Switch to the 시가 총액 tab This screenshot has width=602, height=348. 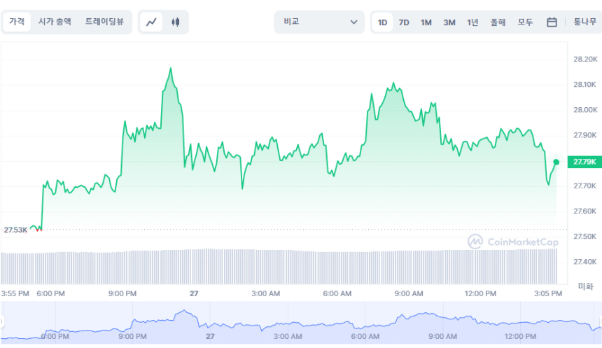pyautogui.click(x=55, y=22)
